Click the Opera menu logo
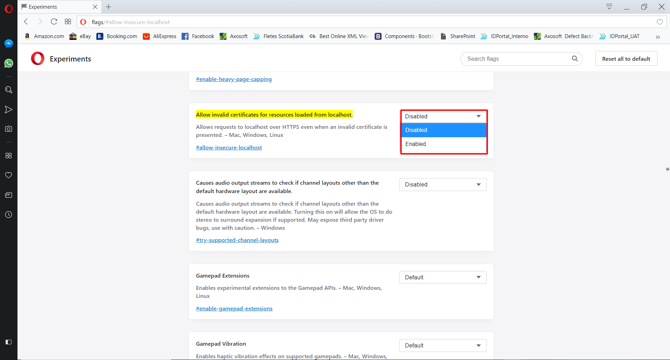Screen dimensions: 670x360 pos(9,8)
